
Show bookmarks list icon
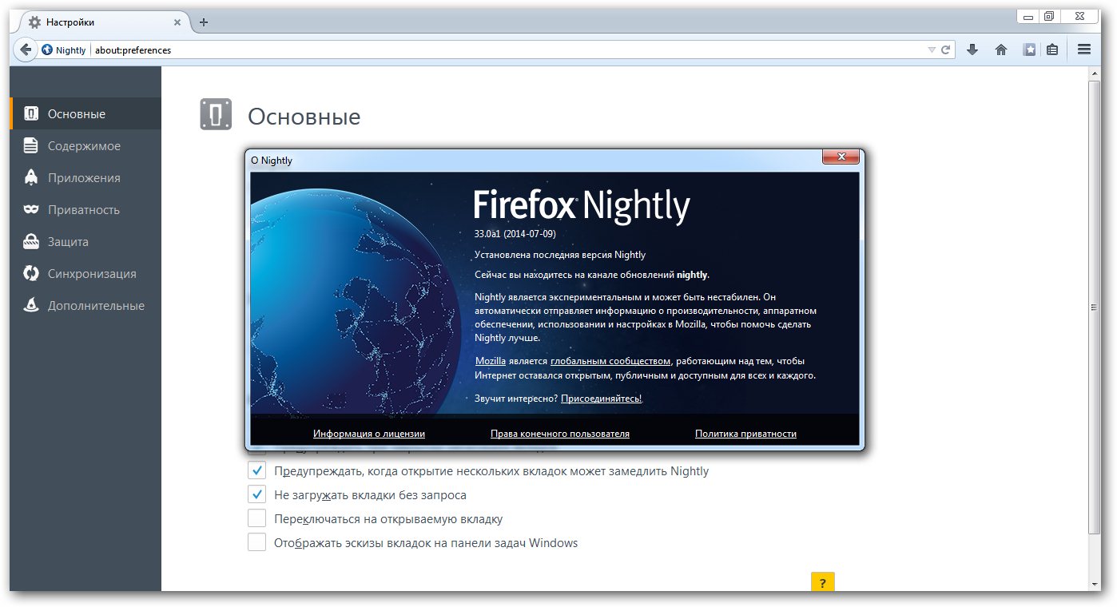pyautogui.click(x=1052, y=50)
